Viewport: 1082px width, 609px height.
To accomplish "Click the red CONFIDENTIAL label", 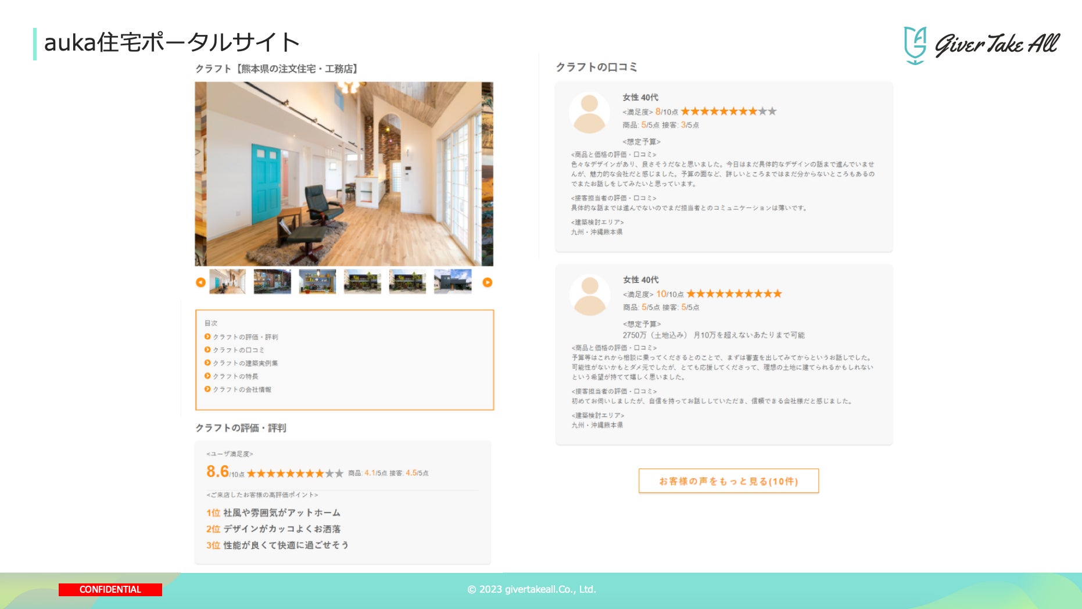I will (x=110, y=589).
